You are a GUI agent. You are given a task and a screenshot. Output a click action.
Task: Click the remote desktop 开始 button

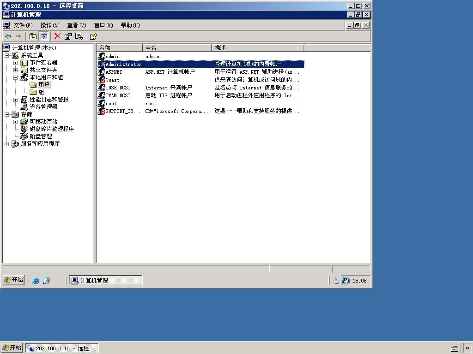point(14,280)
